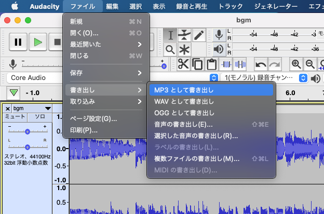Adjust the bgm track gain slider
This screenshot has width=324, height=214.
tap(28, 131)
